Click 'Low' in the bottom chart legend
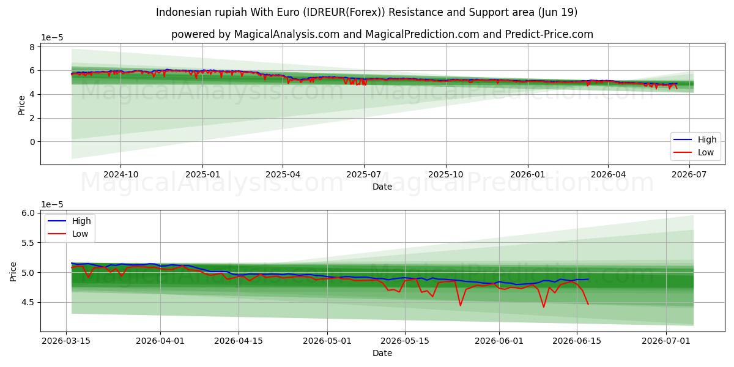 (x=81, y=234)
